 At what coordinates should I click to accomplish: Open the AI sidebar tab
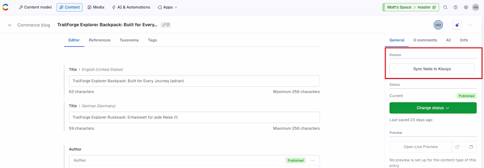[x=448, y=40]
